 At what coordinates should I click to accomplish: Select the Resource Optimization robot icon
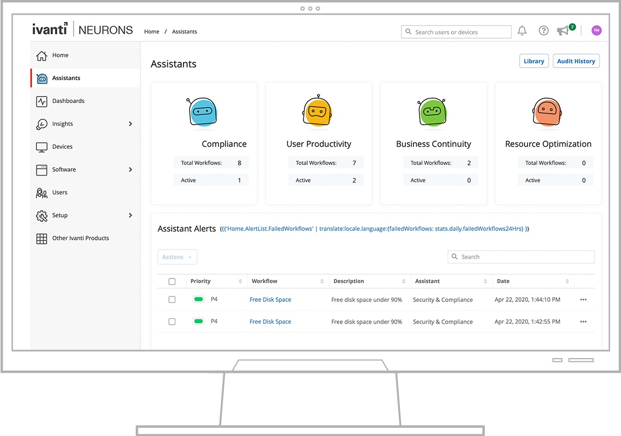tap(546, 113)
